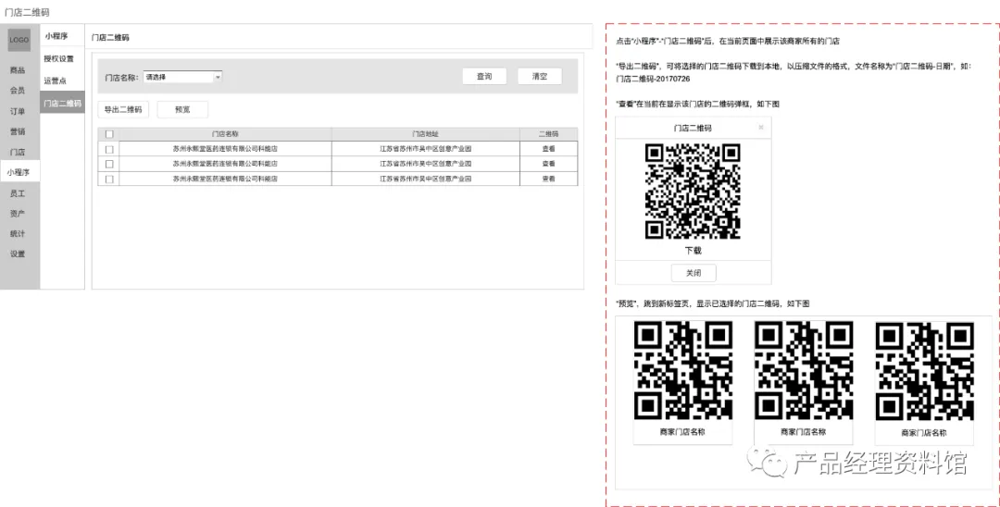Open 员工 in the left sidebar
Screen dimensions: 1000x507
[18, 193]
